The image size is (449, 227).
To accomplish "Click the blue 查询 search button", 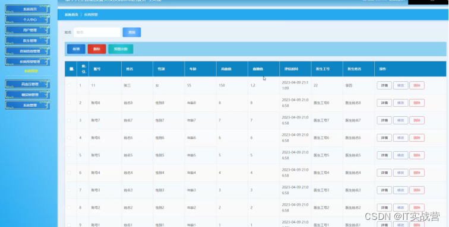I will coord(132,33).
